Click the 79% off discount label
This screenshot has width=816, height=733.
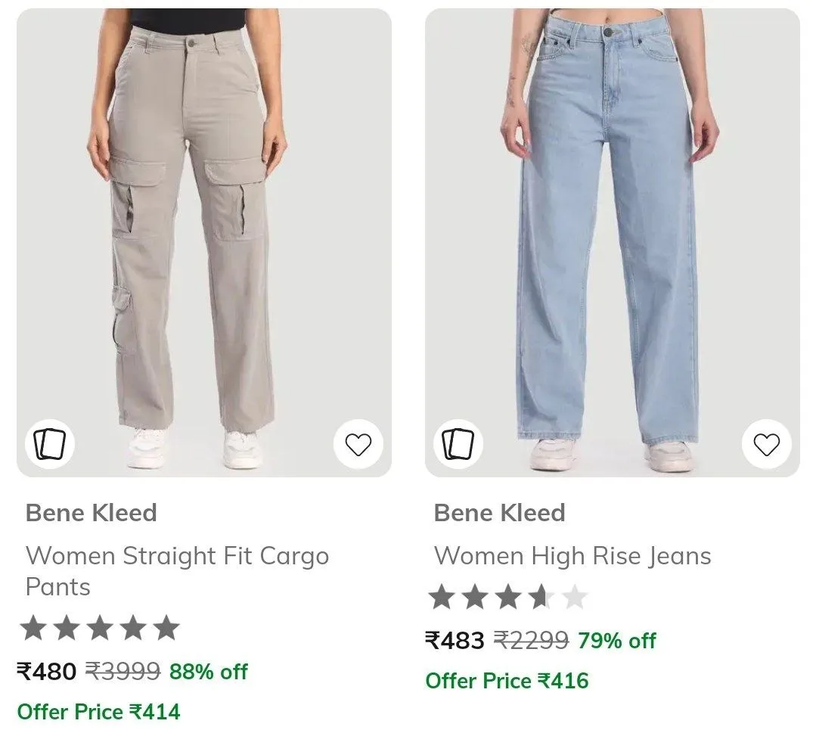click(x=616, y=640)
